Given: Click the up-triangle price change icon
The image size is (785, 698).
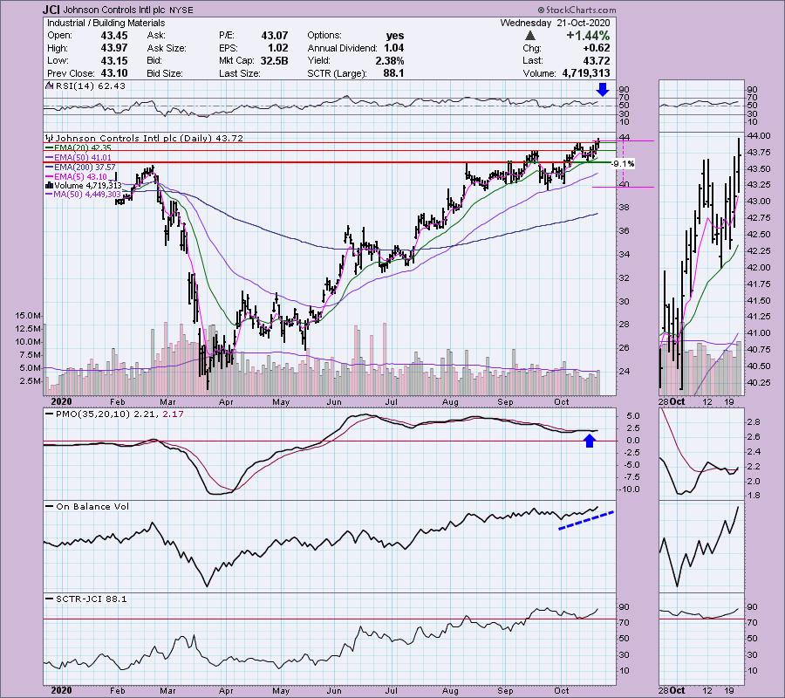Looking at the screenshot, I should point(530,36).
